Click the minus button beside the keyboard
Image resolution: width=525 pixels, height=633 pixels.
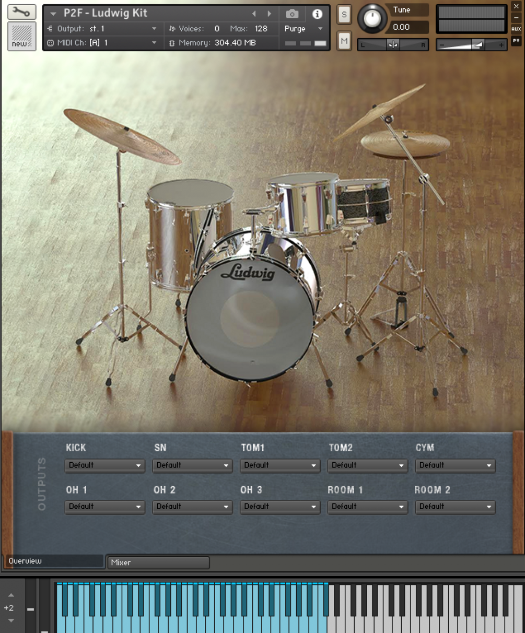point(31,609)
